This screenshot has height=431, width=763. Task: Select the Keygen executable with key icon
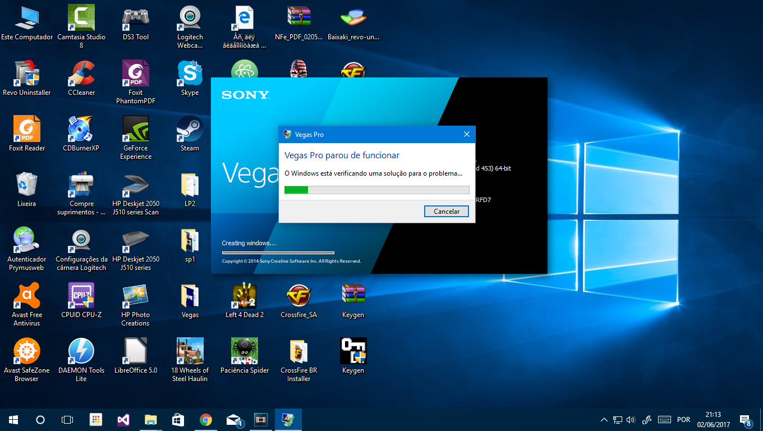[x=353, y=356]
